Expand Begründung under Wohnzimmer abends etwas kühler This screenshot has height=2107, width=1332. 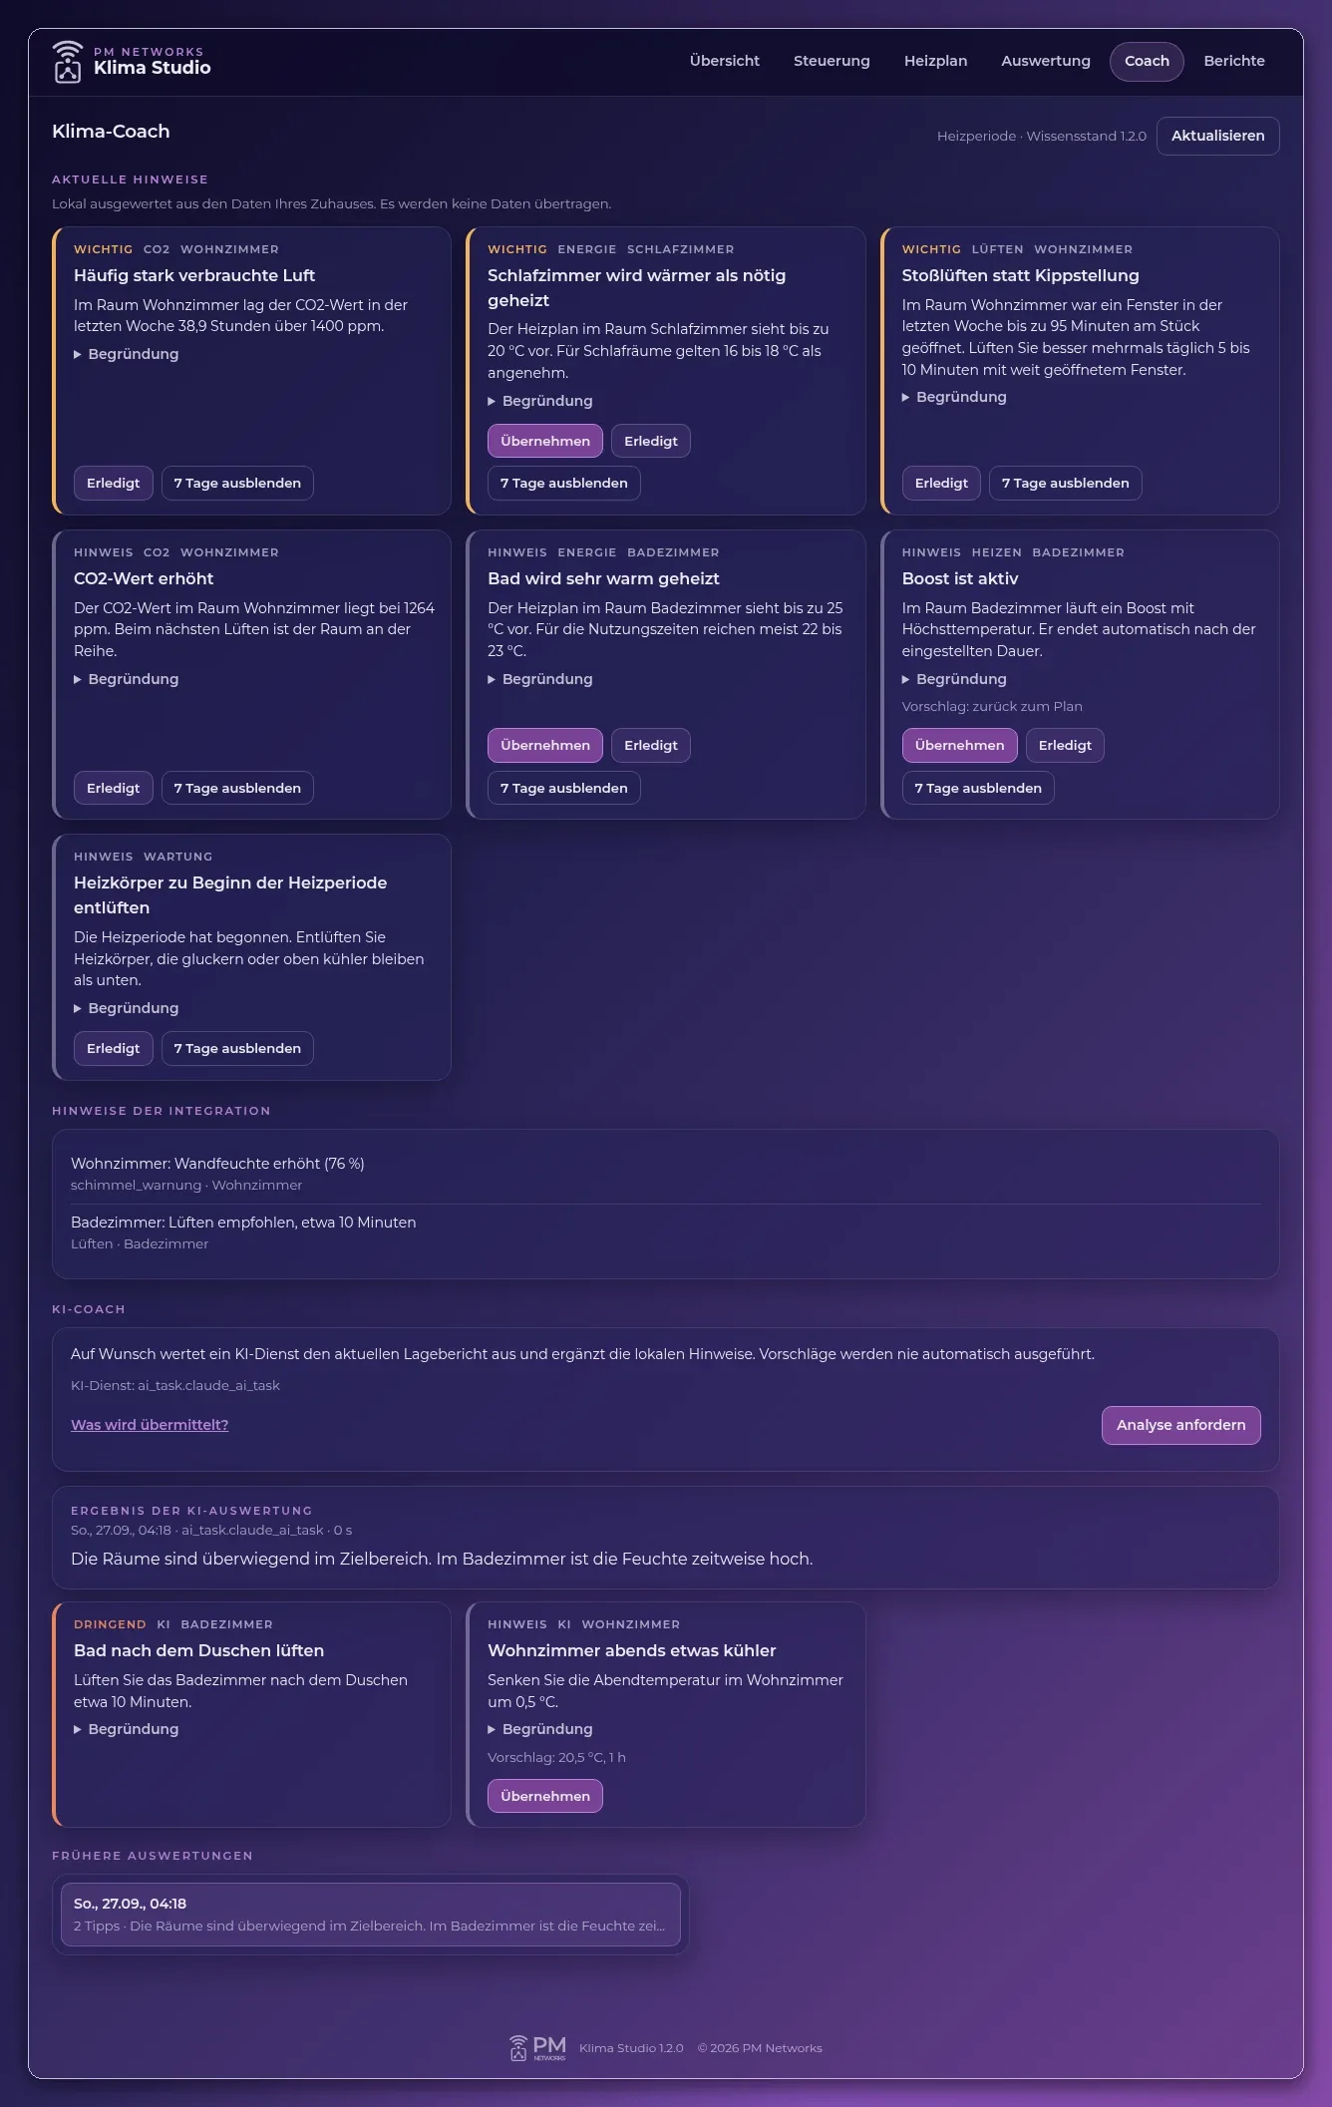tap(540, 1729)
